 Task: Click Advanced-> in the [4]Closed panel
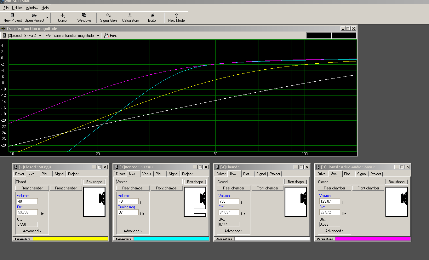[x=233, y=231]
